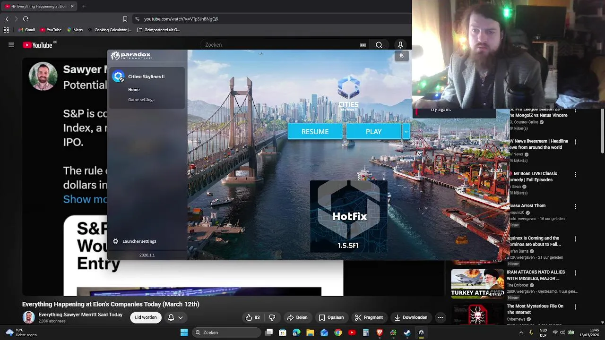Click Show more in the video's tweet

[85, 199]
